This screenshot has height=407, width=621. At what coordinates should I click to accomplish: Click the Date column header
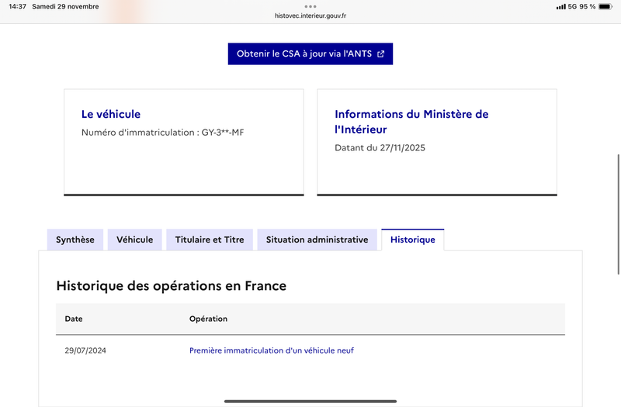click(x=74, y=319)
